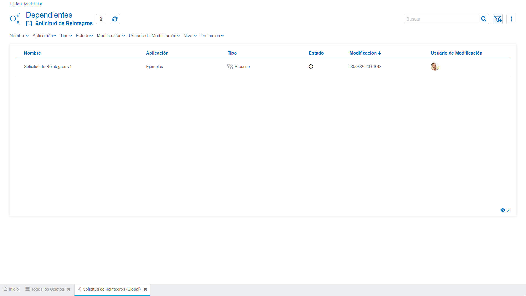This screenshot has height=296, width=526.
Task: Click the refresh icon next to count
Action: [115, 19]
